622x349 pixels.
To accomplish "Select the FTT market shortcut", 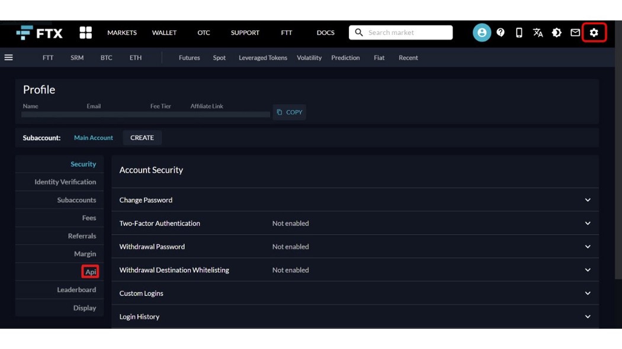I will 48,58.
